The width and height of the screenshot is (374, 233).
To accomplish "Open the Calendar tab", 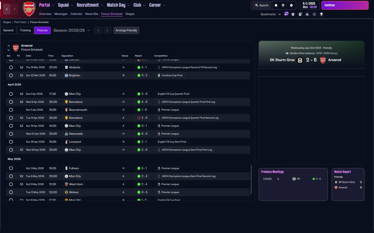I will (76, 14).
